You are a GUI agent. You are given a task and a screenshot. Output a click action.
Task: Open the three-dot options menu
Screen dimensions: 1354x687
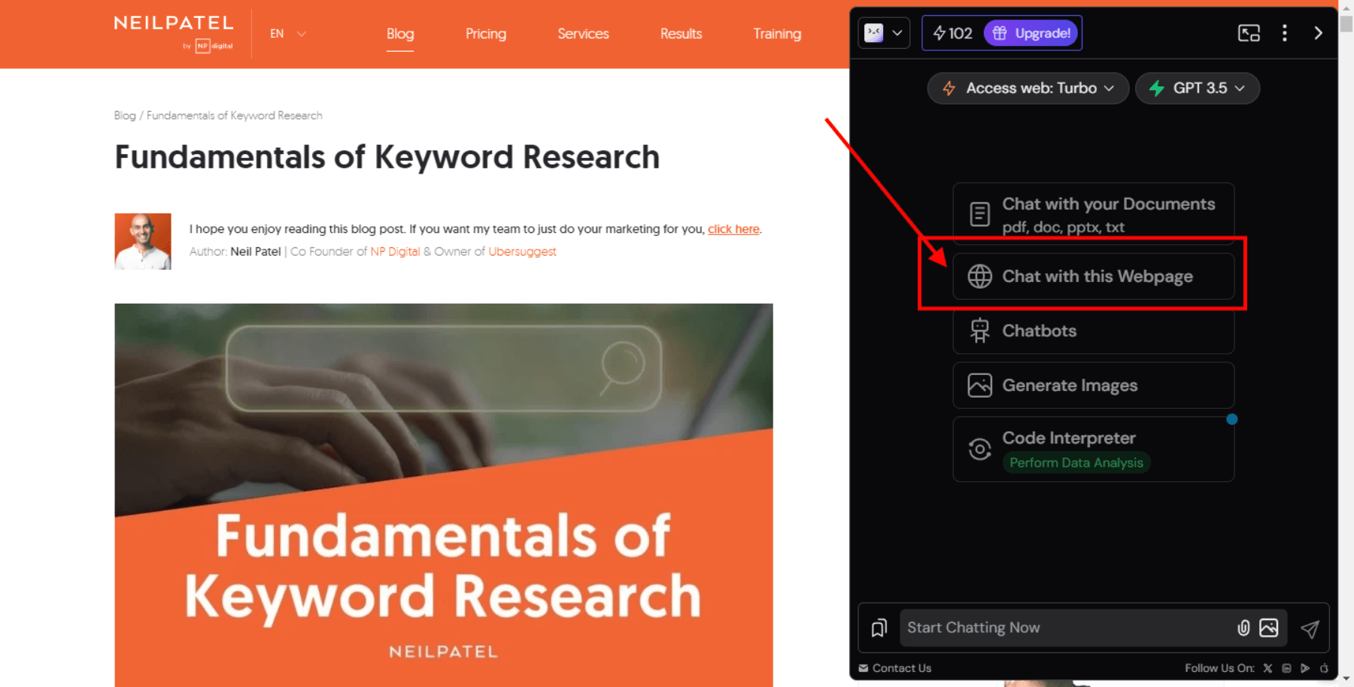pyautogui.click(x=1285, y=33)
